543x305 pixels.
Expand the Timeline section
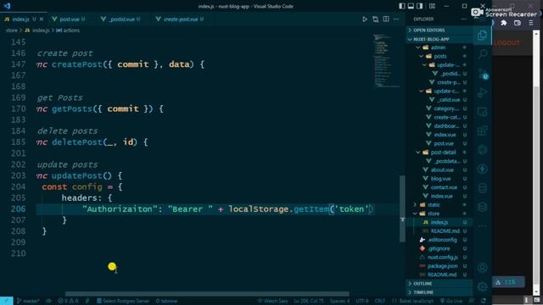click(439, 292)
